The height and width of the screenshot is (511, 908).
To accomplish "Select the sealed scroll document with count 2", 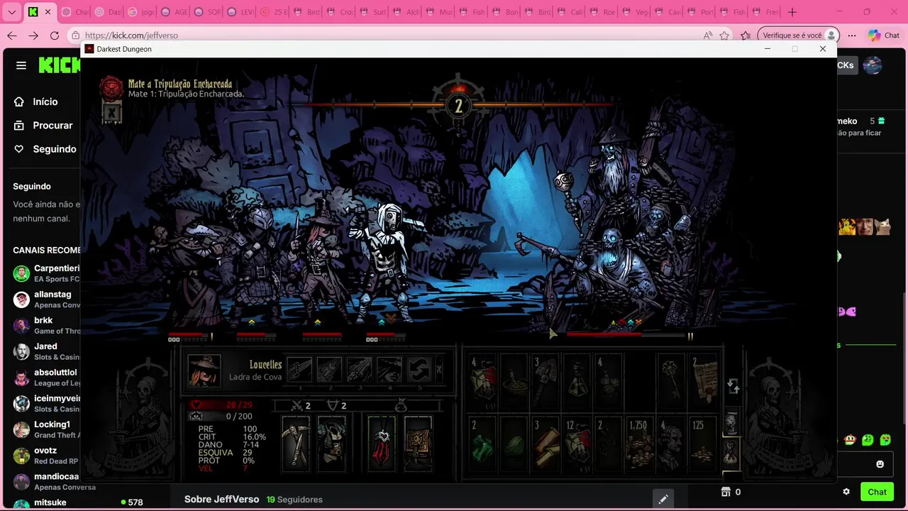I will pos(703,380).
